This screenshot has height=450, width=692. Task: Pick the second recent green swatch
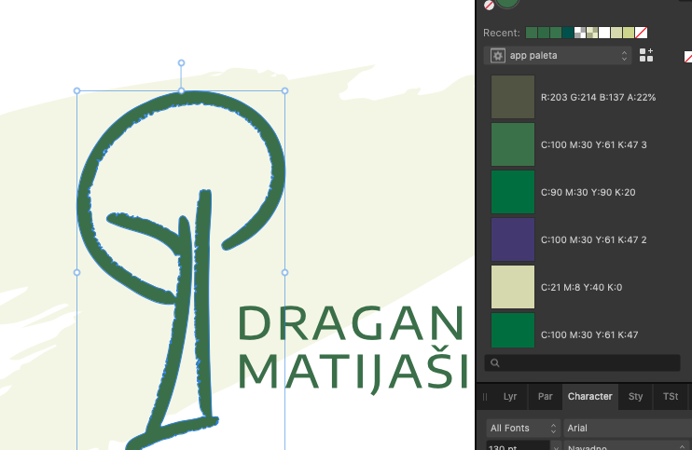544,33
